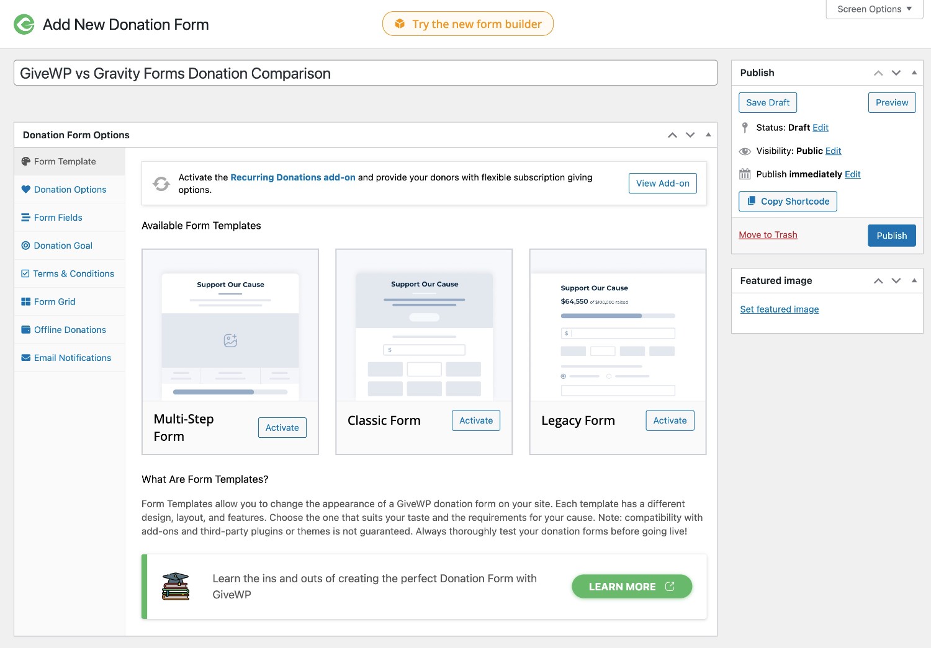Collapse the Donation Form Options panel
This screenshot has height=648, width=931.
[x=708, y=135]
